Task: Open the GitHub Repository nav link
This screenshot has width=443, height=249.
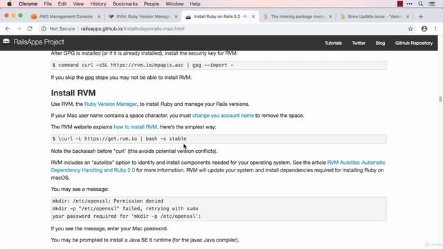Action: point(414,43)
